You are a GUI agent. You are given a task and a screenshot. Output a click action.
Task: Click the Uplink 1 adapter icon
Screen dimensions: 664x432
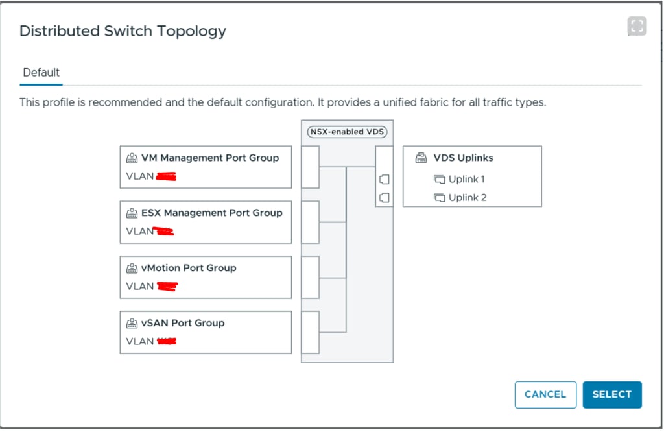[x=440, y=179]
